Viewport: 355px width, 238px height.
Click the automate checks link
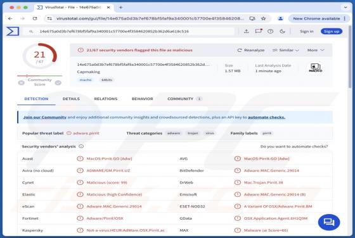pyautogui.click(x=266, y=117)
